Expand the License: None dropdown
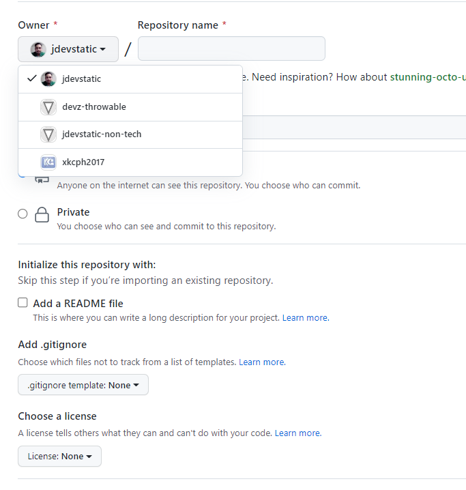Image resolution: width=466 pixels, height=490 pixels. pos(59,457)
